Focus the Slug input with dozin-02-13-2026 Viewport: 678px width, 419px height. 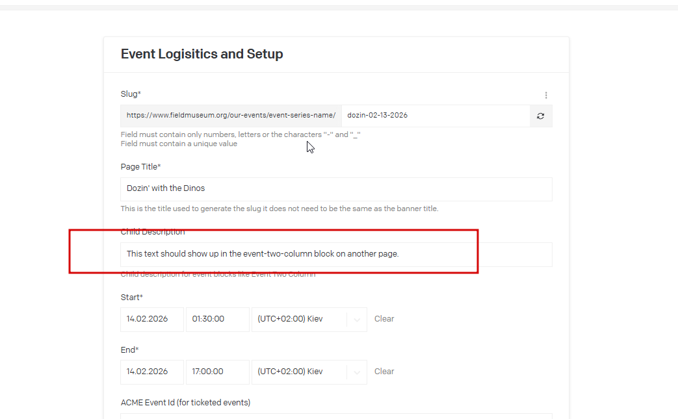pyautogui.click(x=436, y=116)
